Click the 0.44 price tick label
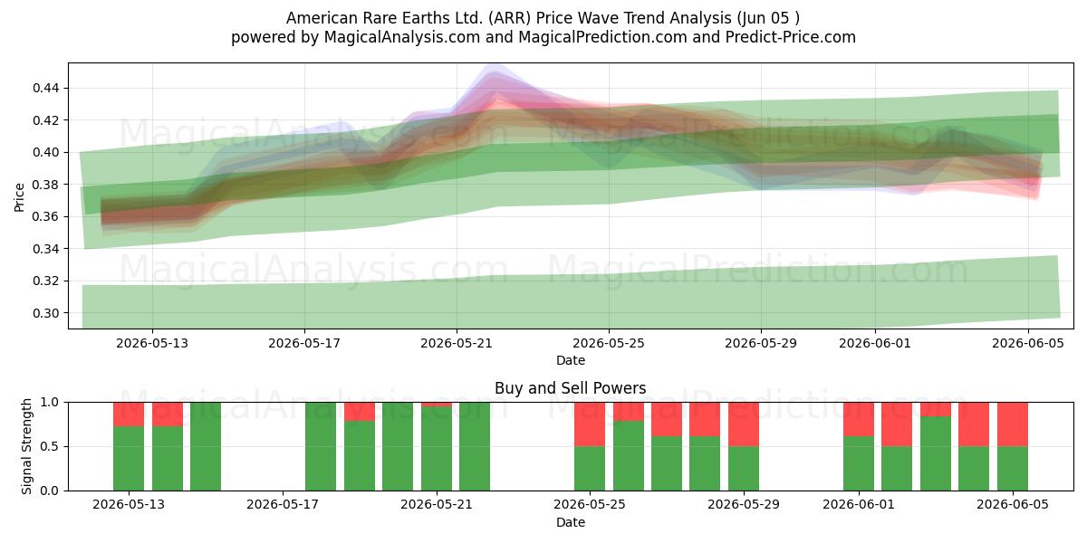Screen dimensions: 1087x543 click(x=47, y=88)
